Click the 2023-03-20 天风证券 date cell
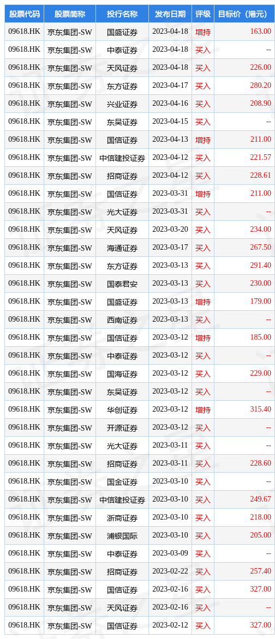This screenshot has height=639, width=275. 170,229
